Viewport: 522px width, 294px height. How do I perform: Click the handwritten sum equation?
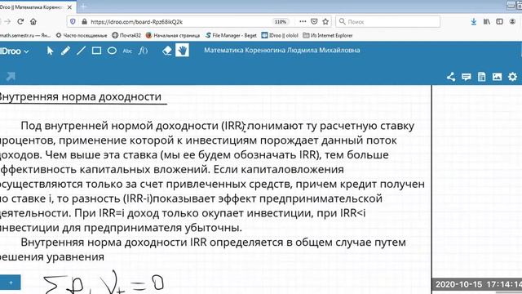[104, 283]
